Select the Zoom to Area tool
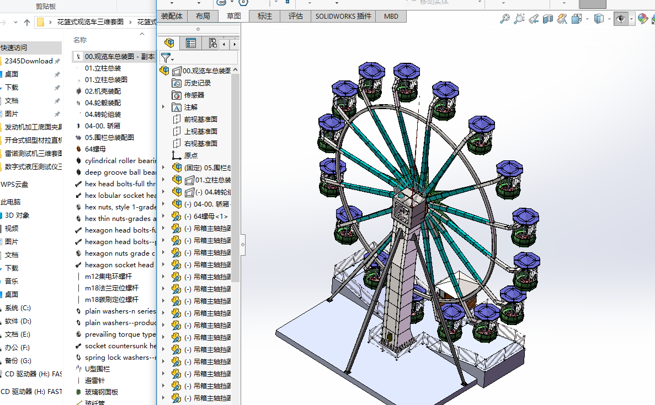This screenshot has height=405, width=655. point(519,19)
